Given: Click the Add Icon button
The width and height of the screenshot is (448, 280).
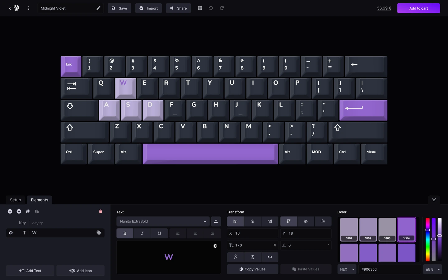Looking at the screenshot, I should point(80,271).
